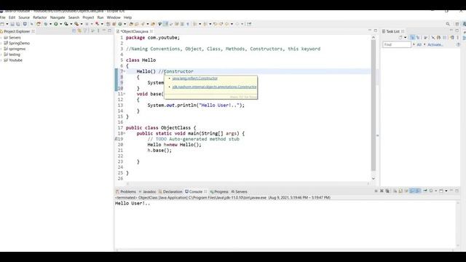The width and height of the screenshot is (466, 262).
Task: Click the green Run button in toolbar
Action: tap(55, 24)
